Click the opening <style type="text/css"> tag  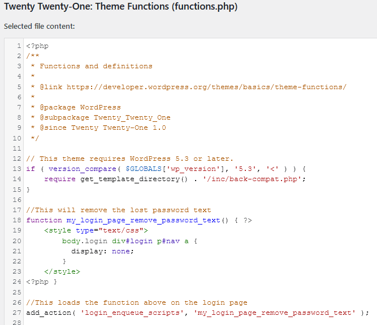(96, 230)
